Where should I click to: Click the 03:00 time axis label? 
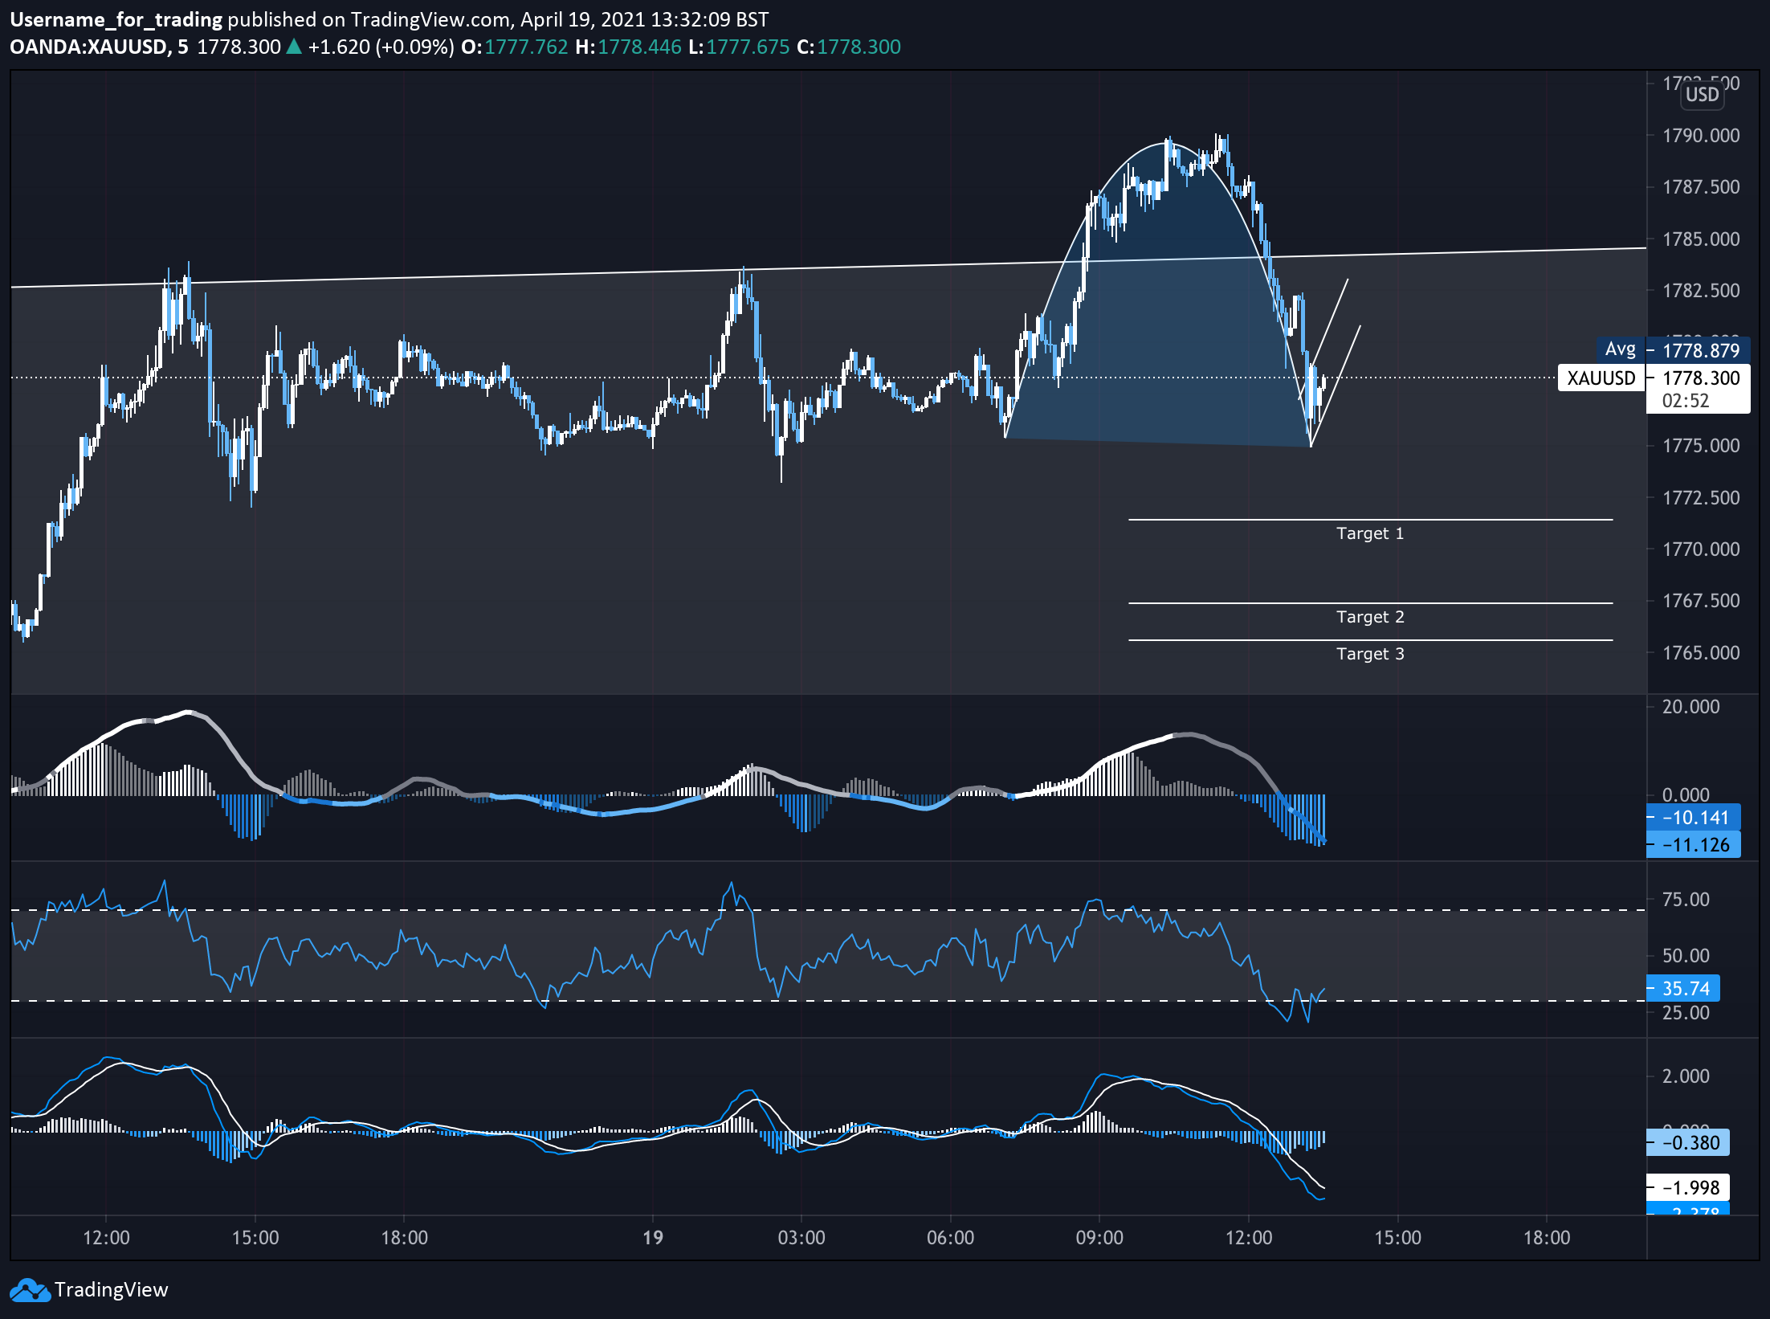801,1238
